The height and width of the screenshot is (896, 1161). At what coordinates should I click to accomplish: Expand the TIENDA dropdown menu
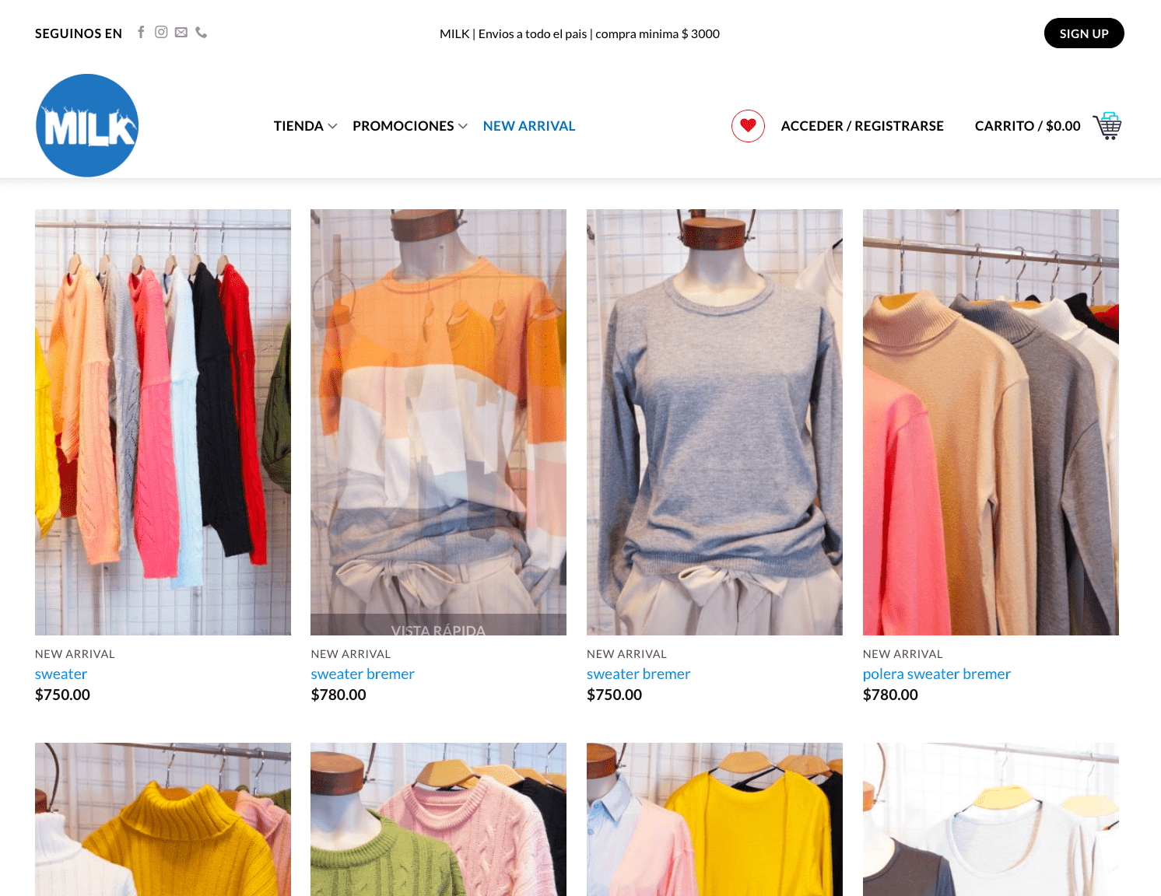pos(305,126)
